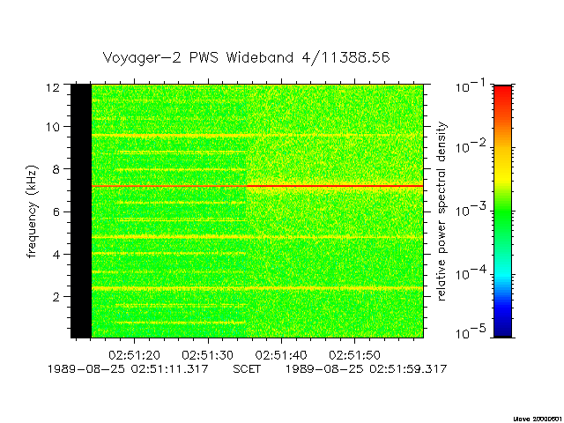Click the SCET label below the time axis
Image resolution: width=564 pixels, height=423 pixels.
247,369
